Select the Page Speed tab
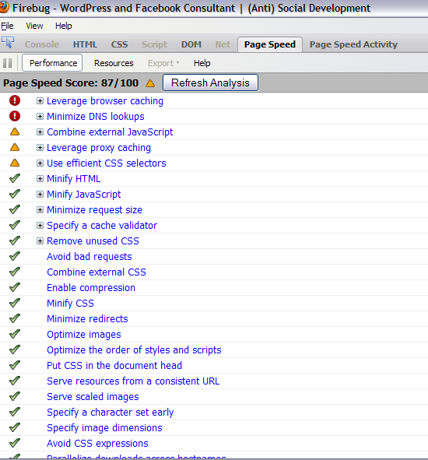 coord(270,44)
